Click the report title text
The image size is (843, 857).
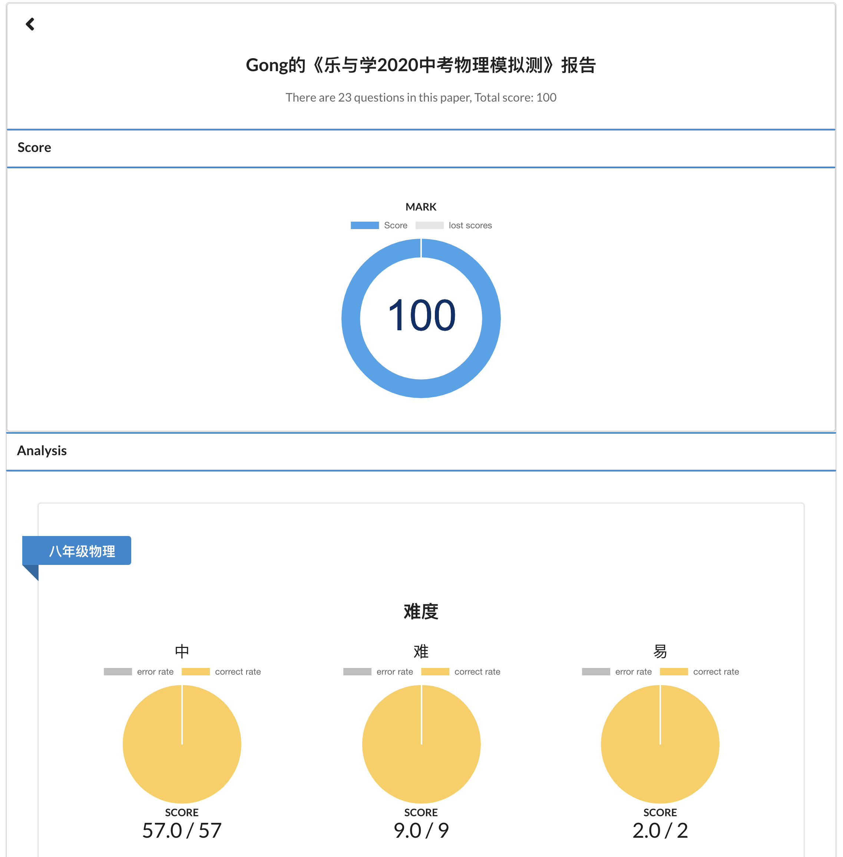[x=421, y=65]
